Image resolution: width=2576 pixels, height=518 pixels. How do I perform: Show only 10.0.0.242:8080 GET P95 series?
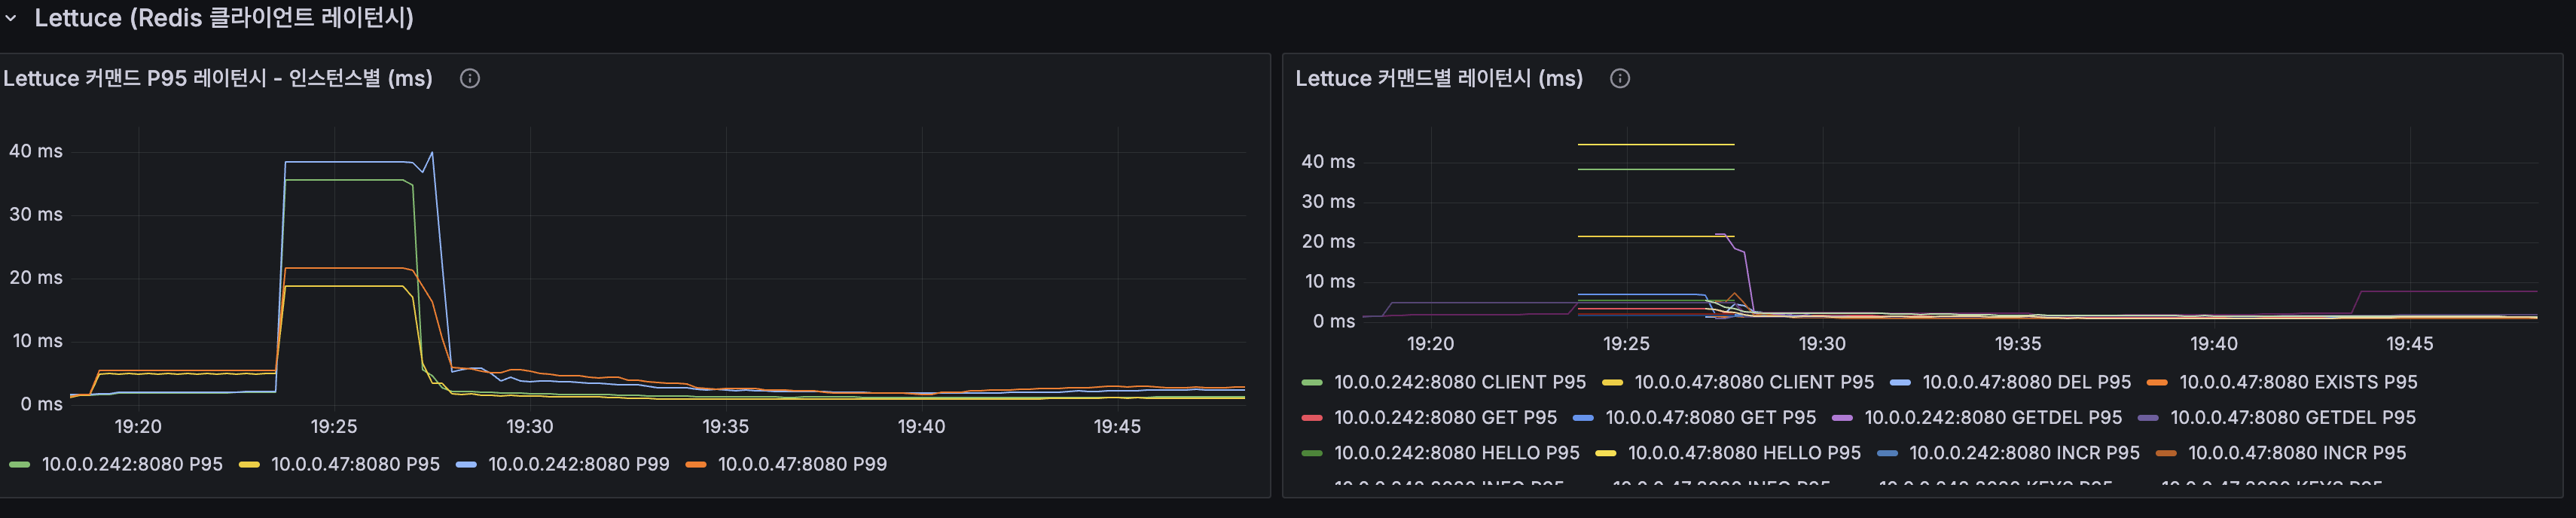tap(1445, 417)
